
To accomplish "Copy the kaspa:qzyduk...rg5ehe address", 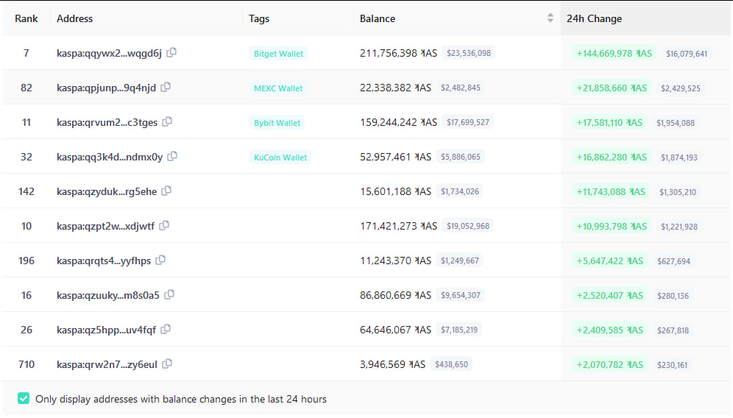I will pyautogui.click(x=166, y=191).
